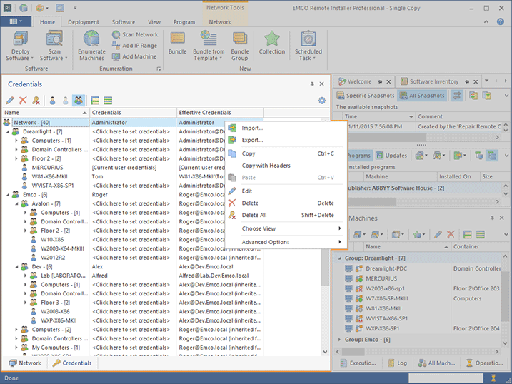The height and width of the screenshot is (384, 512).
Task: Click Add IP Range button
Action: 134,45
